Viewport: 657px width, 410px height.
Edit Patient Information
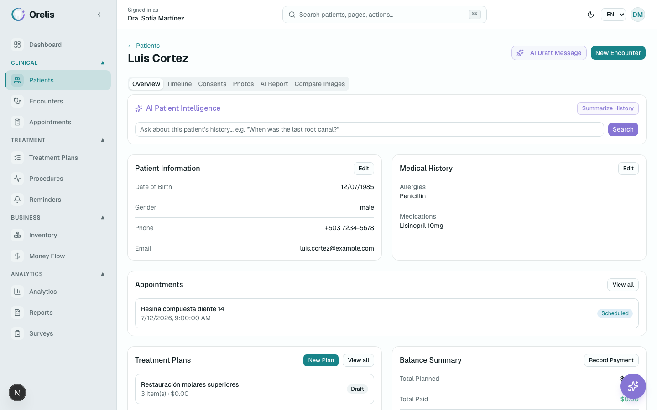364,169
